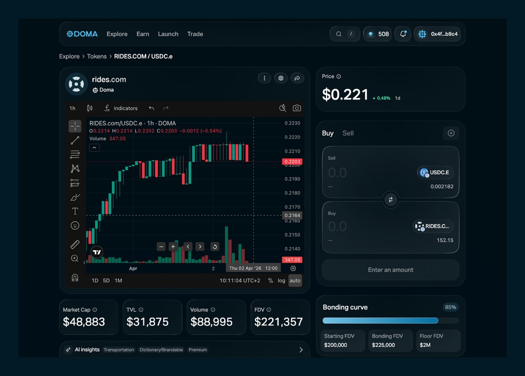This screenshot has width=525, height=376.
Task: Set chart range to 1D
Action: click(x=95, y=281)
